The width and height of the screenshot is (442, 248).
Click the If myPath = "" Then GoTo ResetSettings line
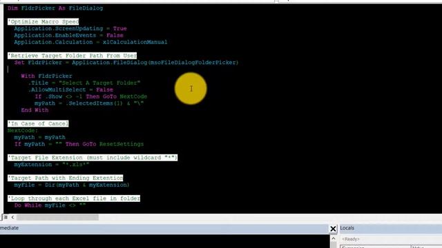coord(79,144)
